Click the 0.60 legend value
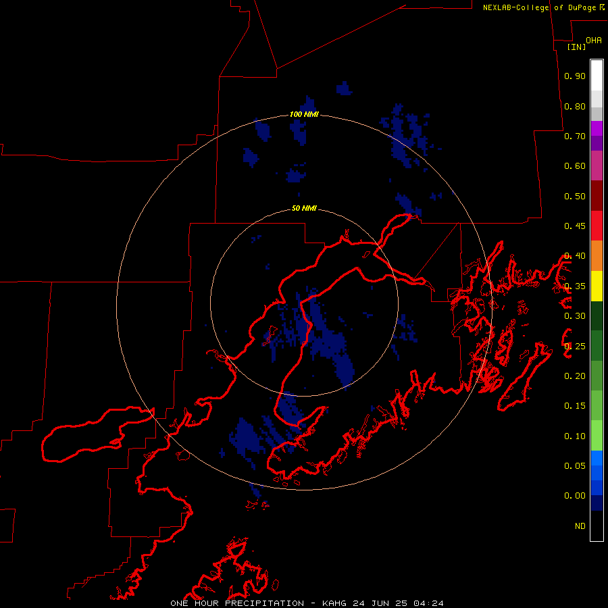 coord(575,166)
